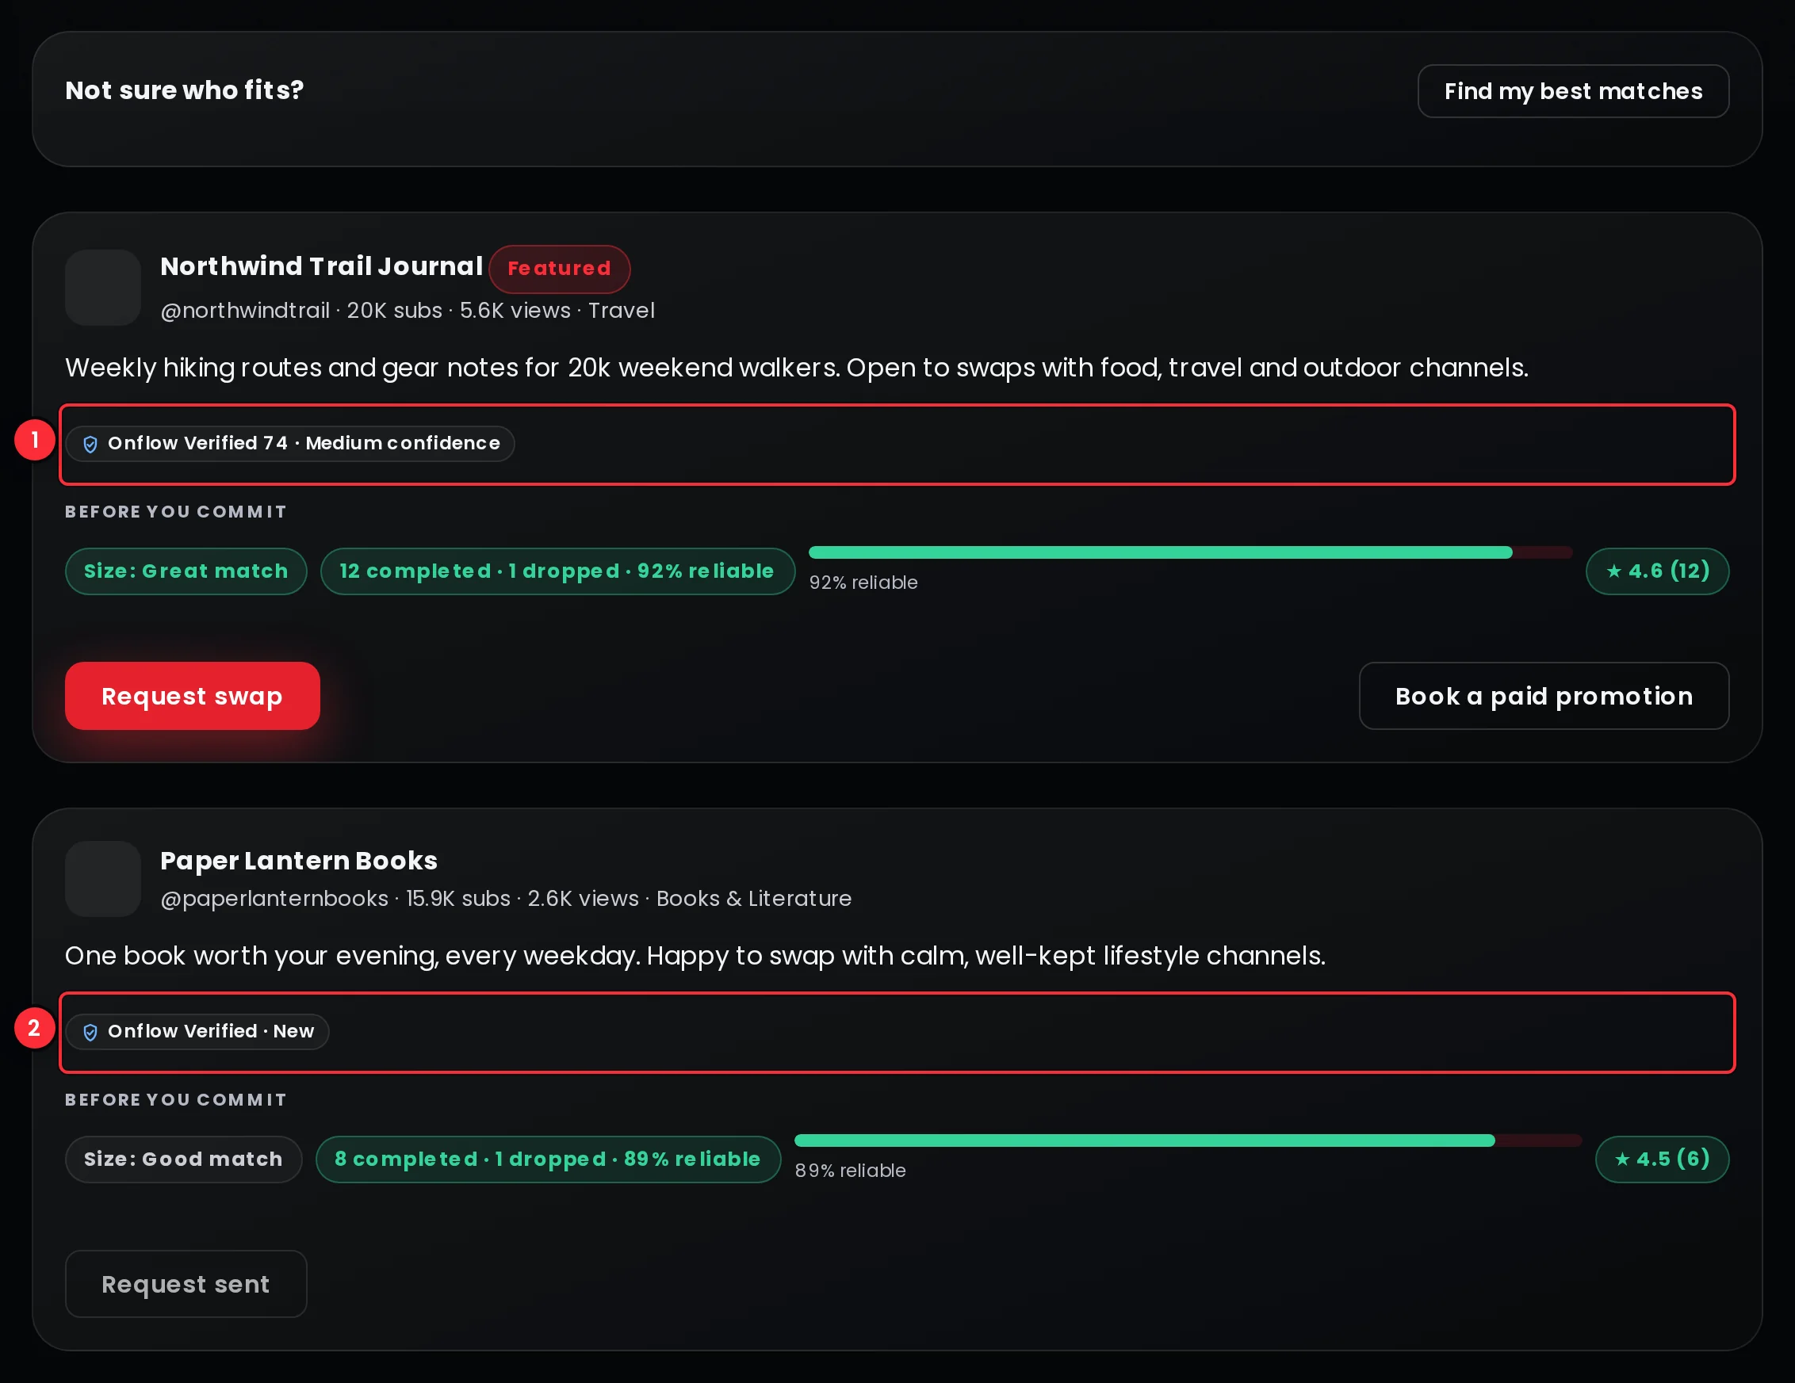Click Onflow Verified 74 Medium confidence badge
Image resolution: width=1795 pixels, height=1383 pixels.
290,444
